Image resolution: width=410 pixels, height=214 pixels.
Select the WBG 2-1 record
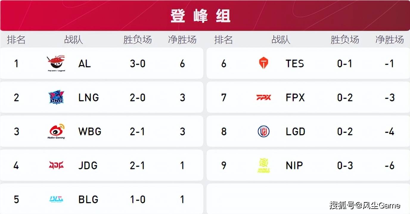point(137,131)
